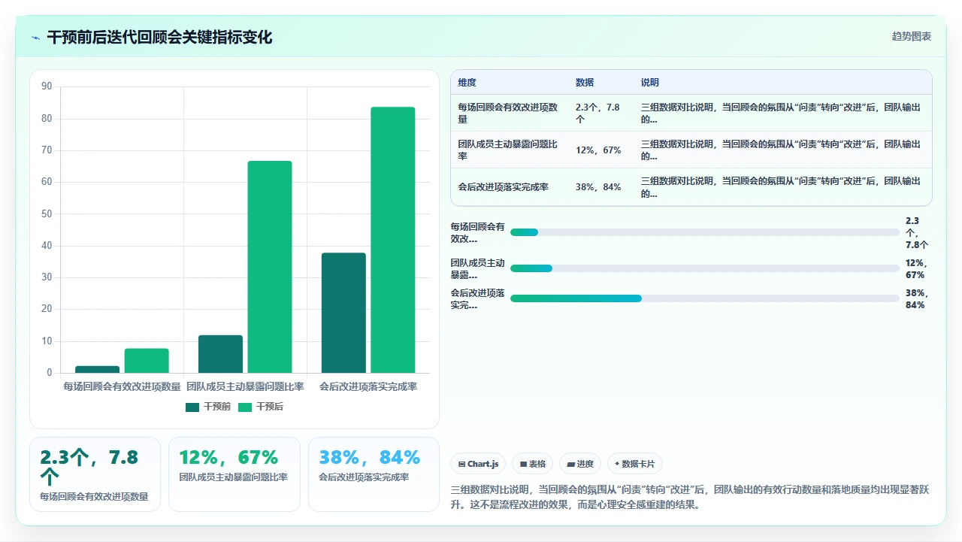Select the Chart.js tag
The image size is (962, 542).
pos(478,464)
